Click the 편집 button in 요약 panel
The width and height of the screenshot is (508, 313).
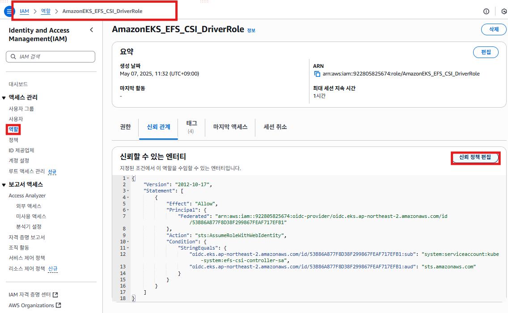[486, 52]
